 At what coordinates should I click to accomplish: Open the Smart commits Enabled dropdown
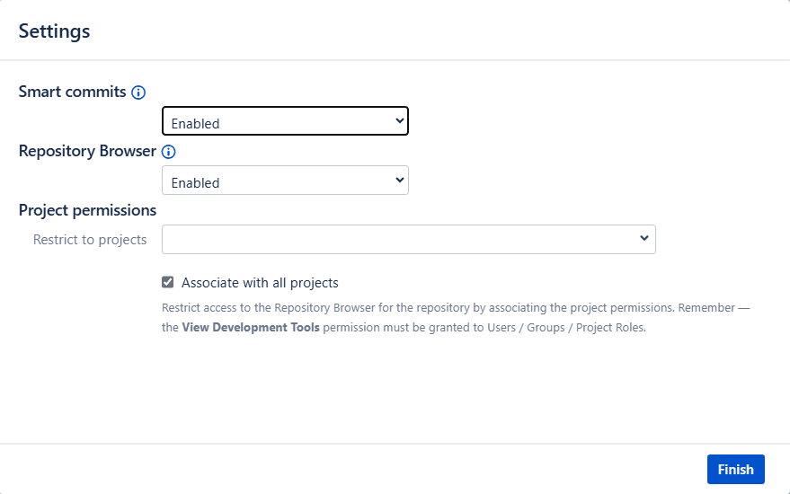(x=285, y=121)
